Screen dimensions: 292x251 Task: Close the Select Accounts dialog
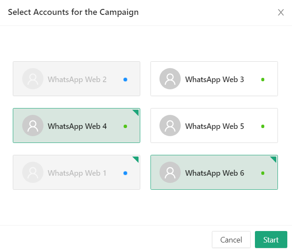coord(281,12)
